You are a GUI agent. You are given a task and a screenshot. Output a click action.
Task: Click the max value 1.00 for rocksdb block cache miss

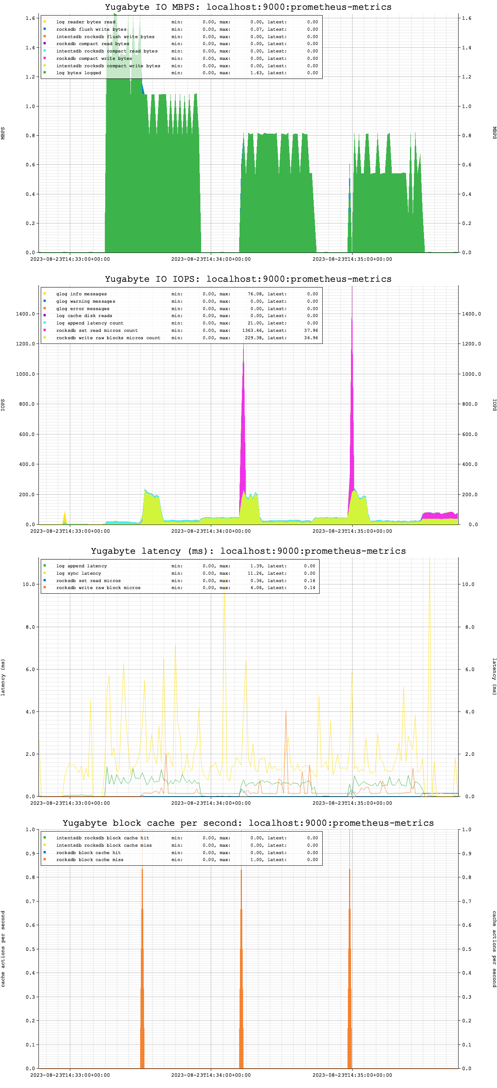tap(256, 860)
